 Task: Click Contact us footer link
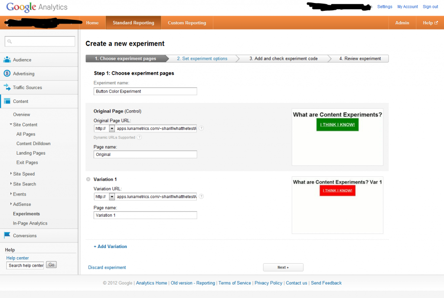(x=297, y=283)
